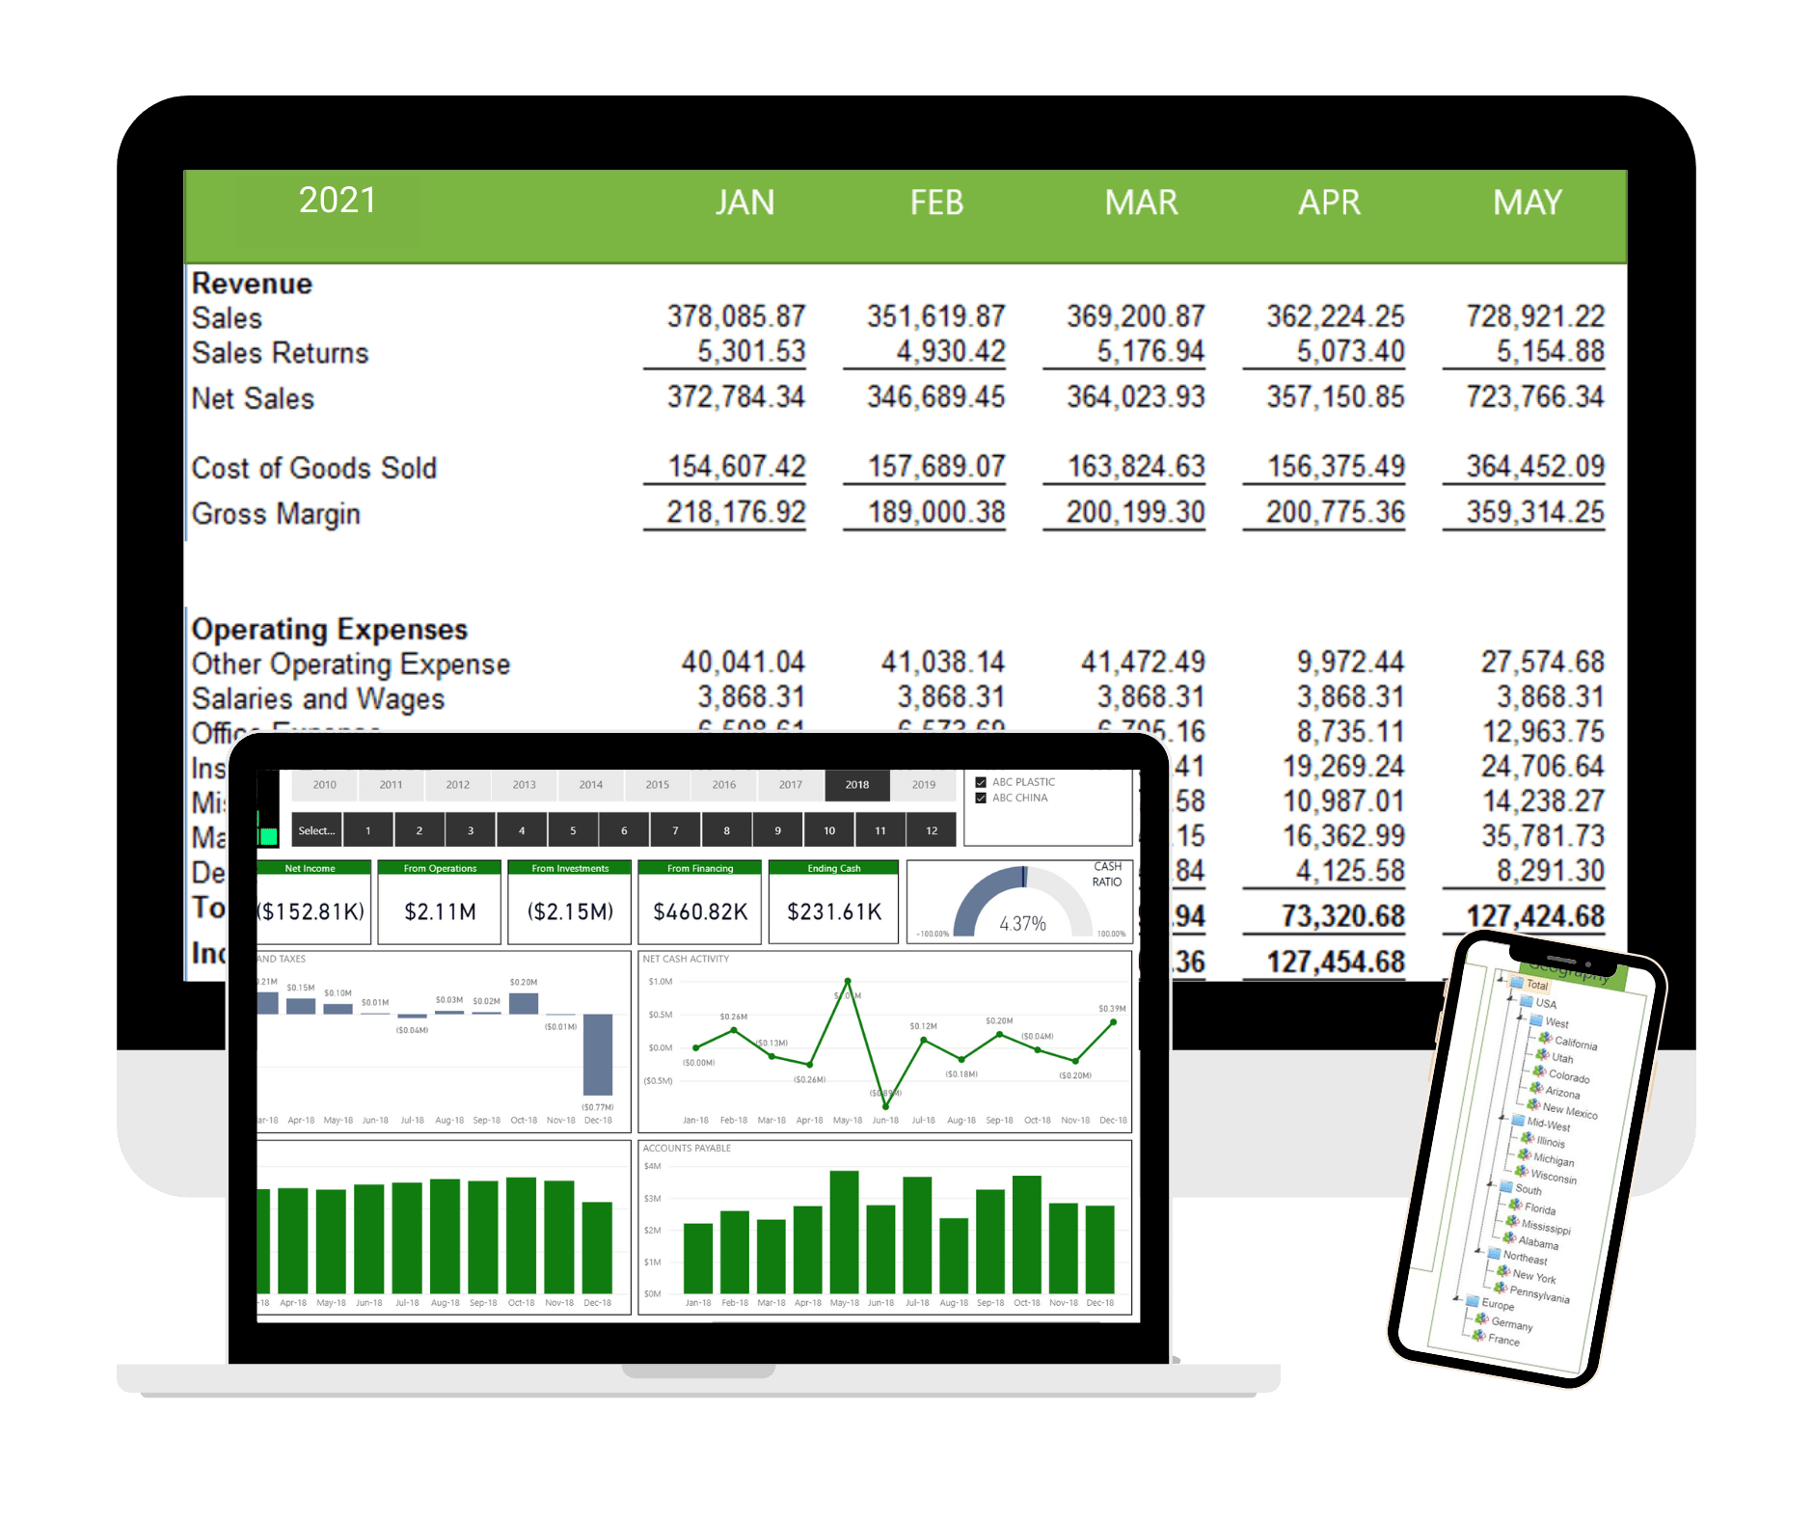
Task: Click the member icon next to Illinois
Action: 1528,1138
